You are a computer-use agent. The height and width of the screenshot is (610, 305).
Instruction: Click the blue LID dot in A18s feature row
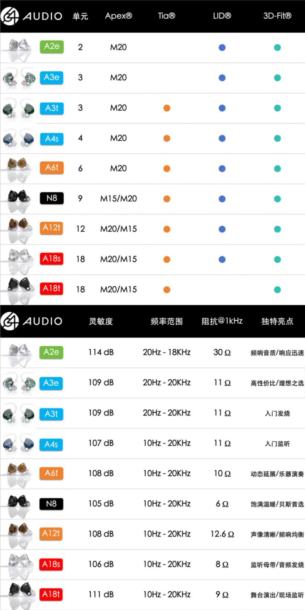click(222, 259)
